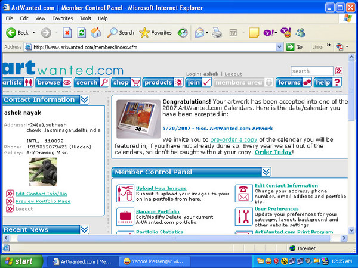Open the Back button history dropdown
Image resolution: width=358 pixels, height=268 pixels.
(x=34, y=33)
